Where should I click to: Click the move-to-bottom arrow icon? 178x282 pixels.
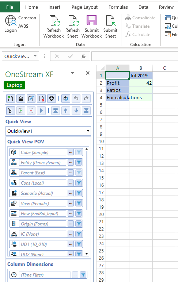click(86, 111)
